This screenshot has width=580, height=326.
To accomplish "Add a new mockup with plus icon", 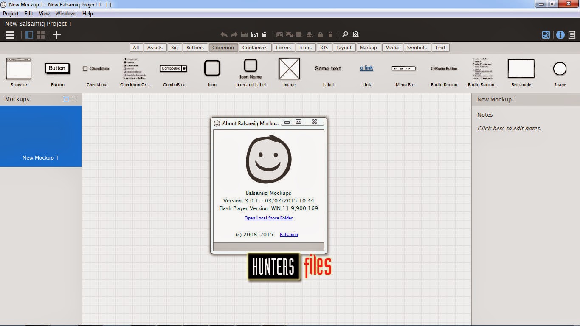I will tap(57, 35).
